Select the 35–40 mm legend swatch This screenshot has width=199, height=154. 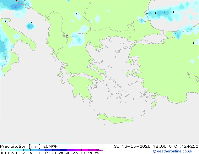(x=78, y=150)
